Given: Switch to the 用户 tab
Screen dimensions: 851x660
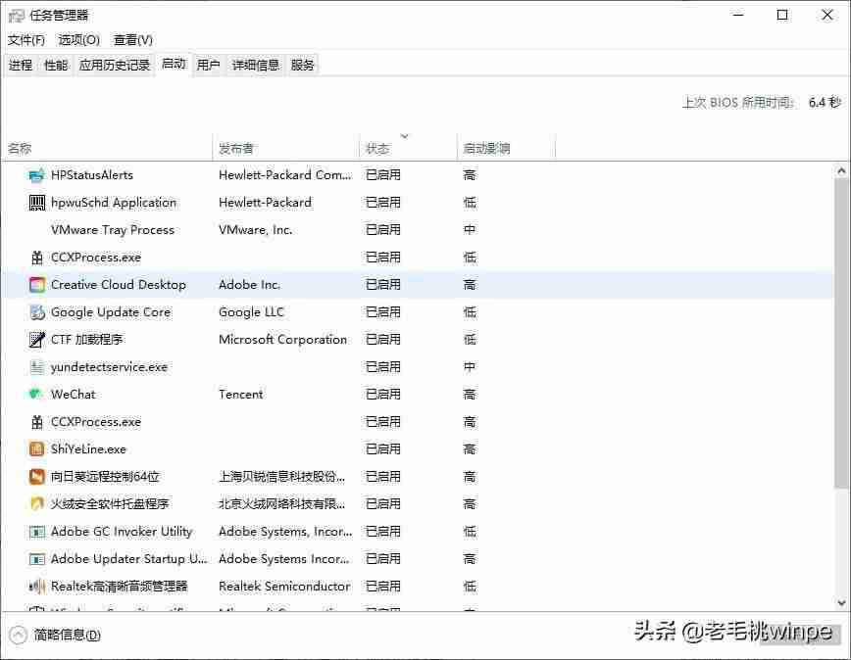Looking at the screenshot, I should (x=209, y=66).
